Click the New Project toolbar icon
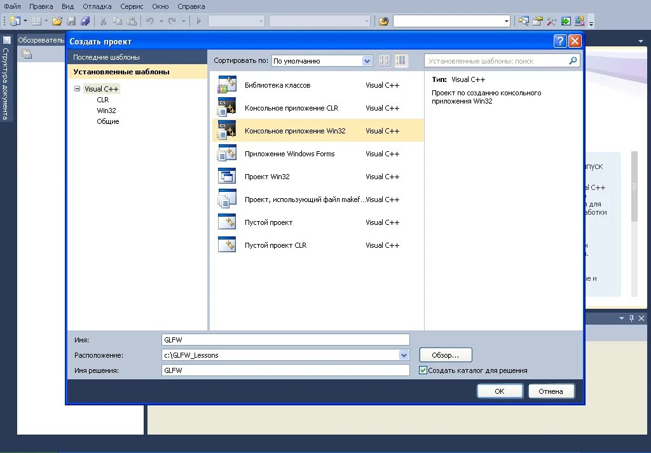The width and height of the screenshot is (651, 453). pyautogui.click(x=15, y=21)
